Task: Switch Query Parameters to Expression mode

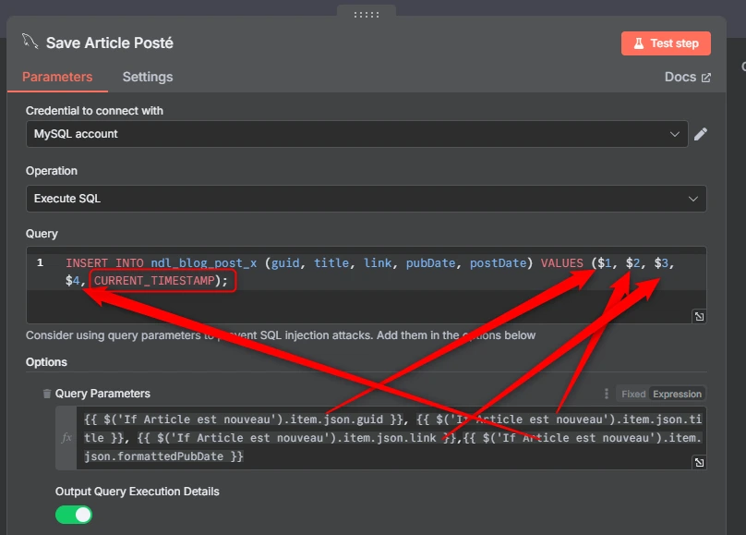Action: pyautogui.click(x=677, y=394)
